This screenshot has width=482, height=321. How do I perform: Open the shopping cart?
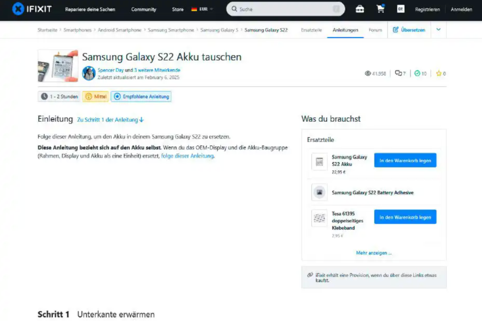pos(380,9)
